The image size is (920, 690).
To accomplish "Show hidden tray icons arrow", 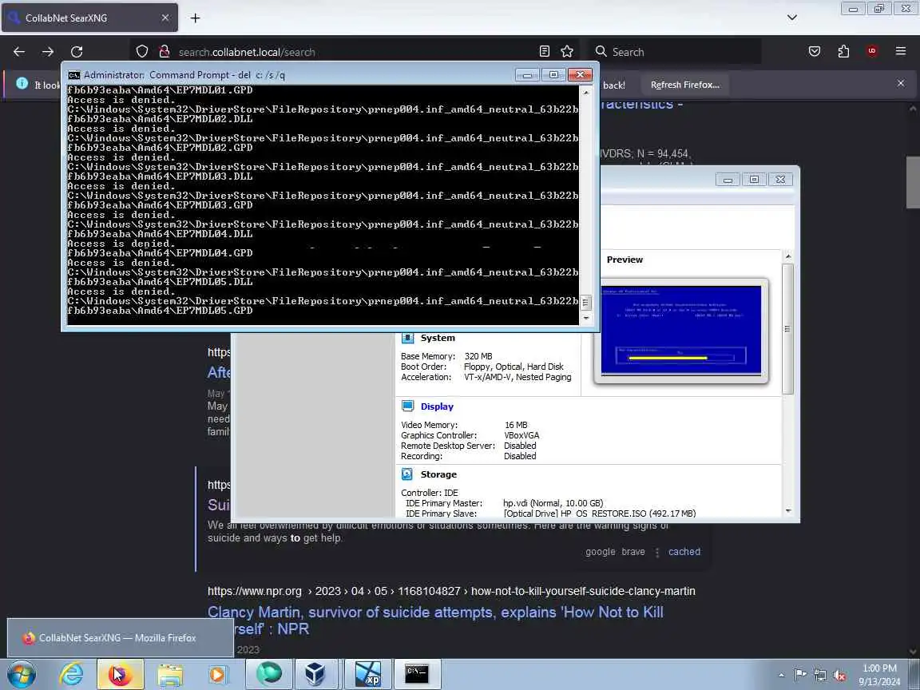I will coord(781,675).
